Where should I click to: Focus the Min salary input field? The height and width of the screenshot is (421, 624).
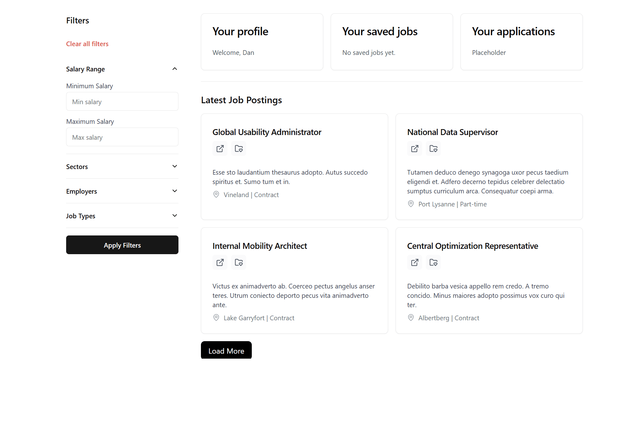click(x=122, y=101)
